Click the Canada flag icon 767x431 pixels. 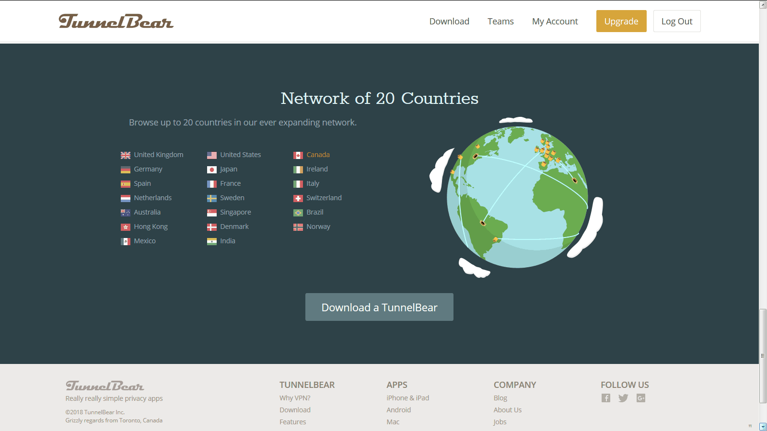298,155
